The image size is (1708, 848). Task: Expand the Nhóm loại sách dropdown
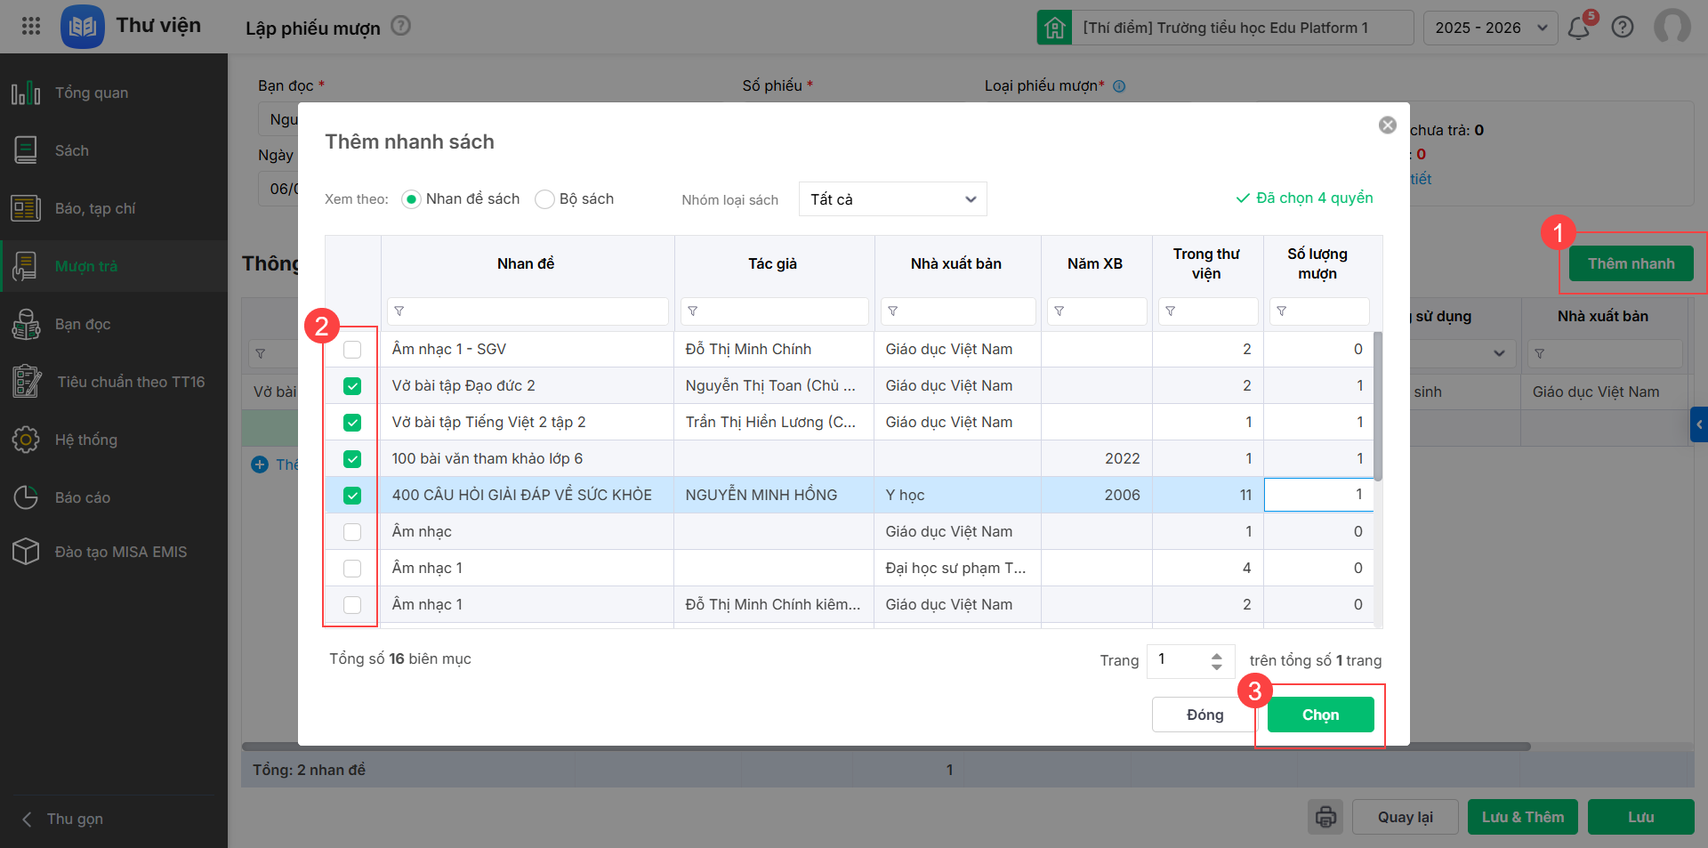(x=892, y=199)
